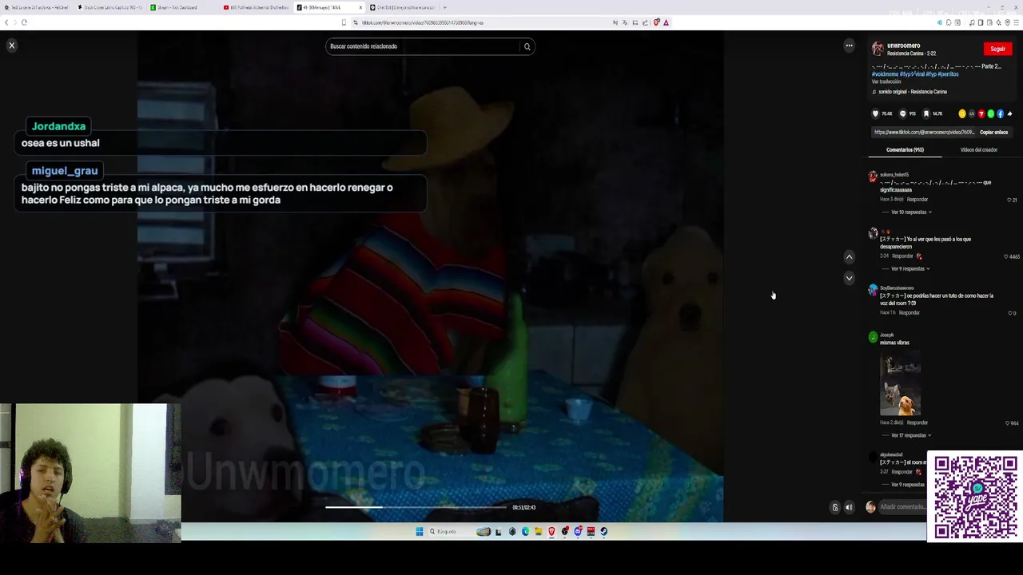Go to next video with down arrow
The image size is (1023, 575).
pos(849,278)
